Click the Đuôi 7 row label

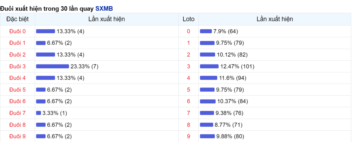(18, 113)
